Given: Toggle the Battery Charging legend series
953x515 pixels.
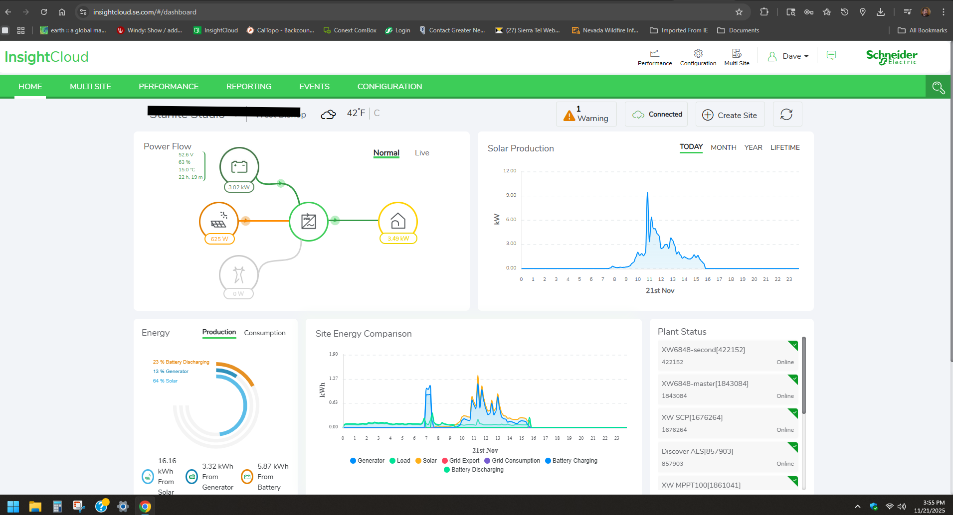Looking at the screenshot, I should [571, 461].
